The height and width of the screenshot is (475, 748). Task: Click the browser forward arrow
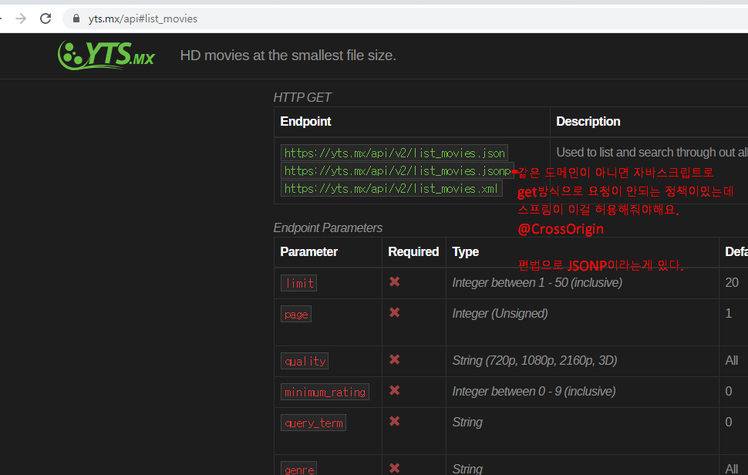point(21,19)
